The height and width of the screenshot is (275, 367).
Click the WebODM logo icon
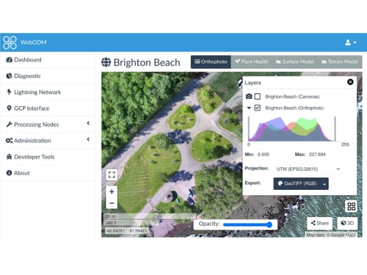[10, 43]
